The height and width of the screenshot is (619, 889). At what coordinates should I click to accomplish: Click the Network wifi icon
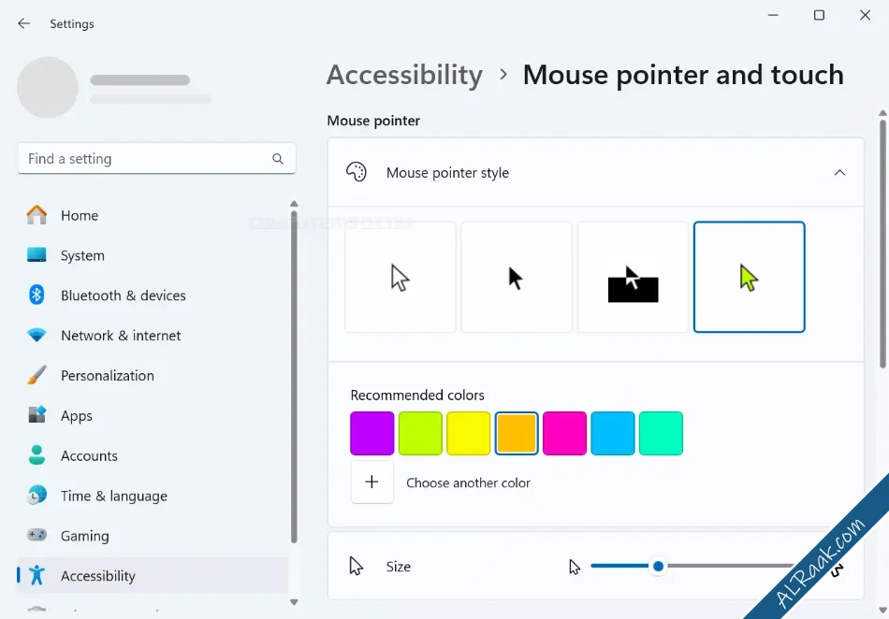tap(36, 336)
